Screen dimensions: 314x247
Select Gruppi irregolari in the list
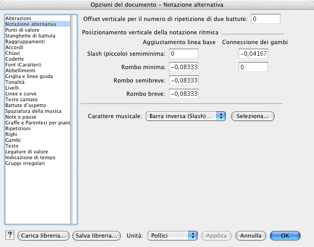pos(25,163)
